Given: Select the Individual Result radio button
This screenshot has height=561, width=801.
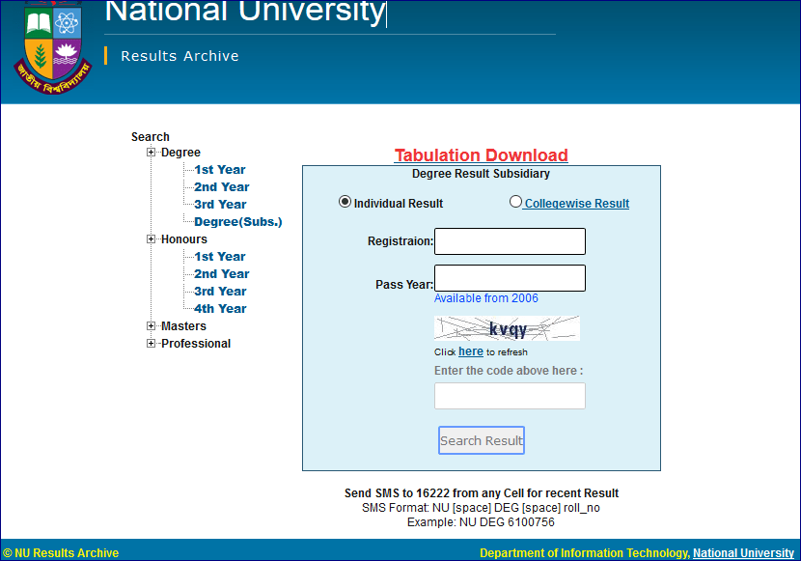Looking at the screenshot, I should (x=345, y=202).
